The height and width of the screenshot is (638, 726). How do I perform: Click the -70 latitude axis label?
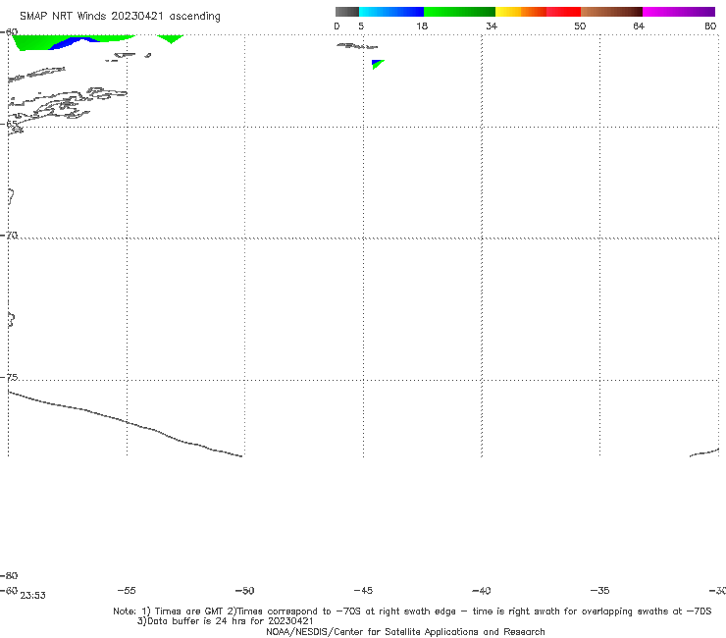9,236
